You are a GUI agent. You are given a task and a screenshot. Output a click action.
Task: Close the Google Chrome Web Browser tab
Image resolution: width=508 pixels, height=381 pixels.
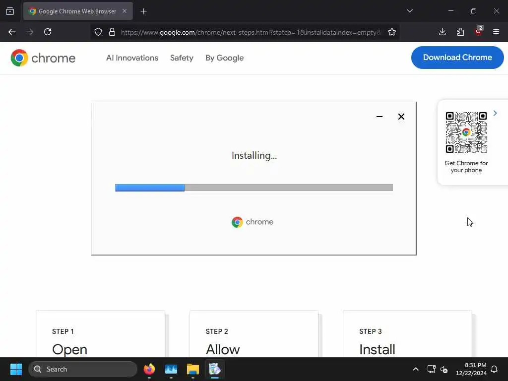125,11
